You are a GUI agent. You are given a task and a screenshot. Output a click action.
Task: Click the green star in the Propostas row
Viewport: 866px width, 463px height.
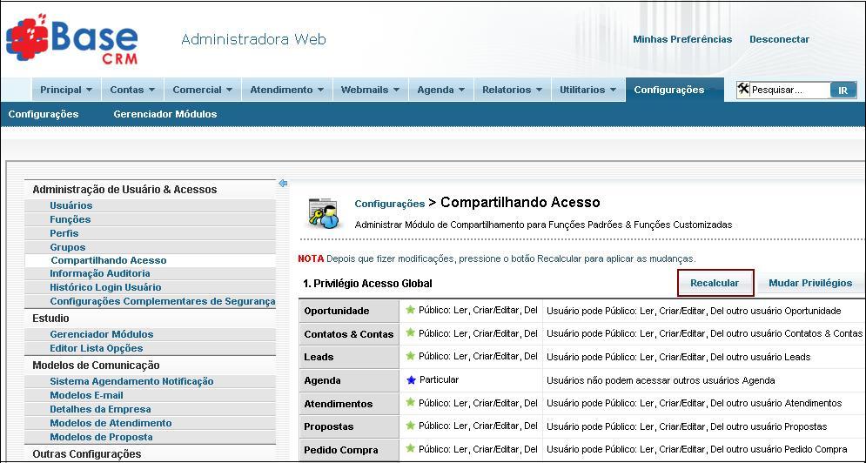[x=410, y=426]
